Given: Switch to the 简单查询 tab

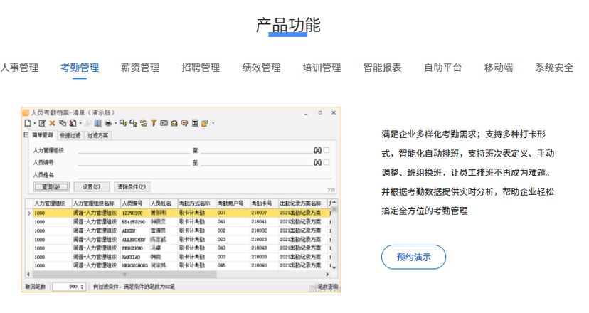Looking at the screenshot, I should (43, 135).
